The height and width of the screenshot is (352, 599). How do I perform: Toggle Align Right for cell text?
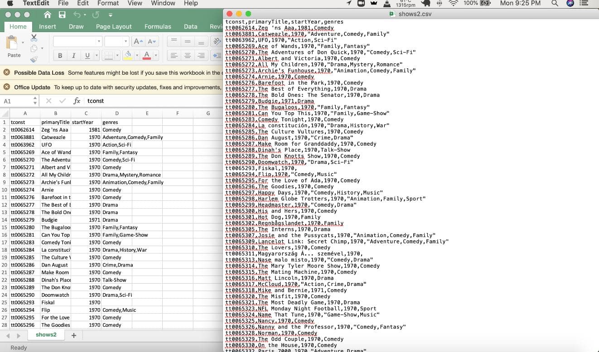pyautogui.click(x=201, y=56)
